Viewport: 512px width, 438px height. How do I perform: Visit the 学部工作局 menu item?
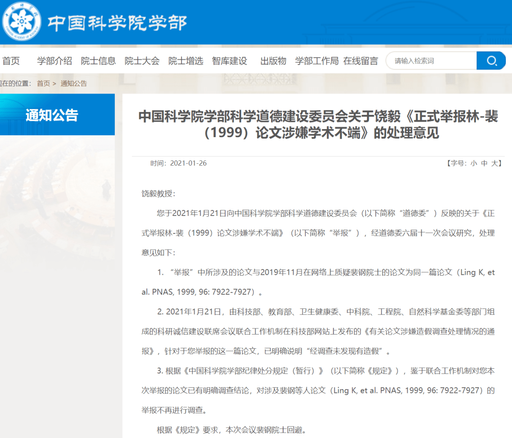click(x=317, y=61)
